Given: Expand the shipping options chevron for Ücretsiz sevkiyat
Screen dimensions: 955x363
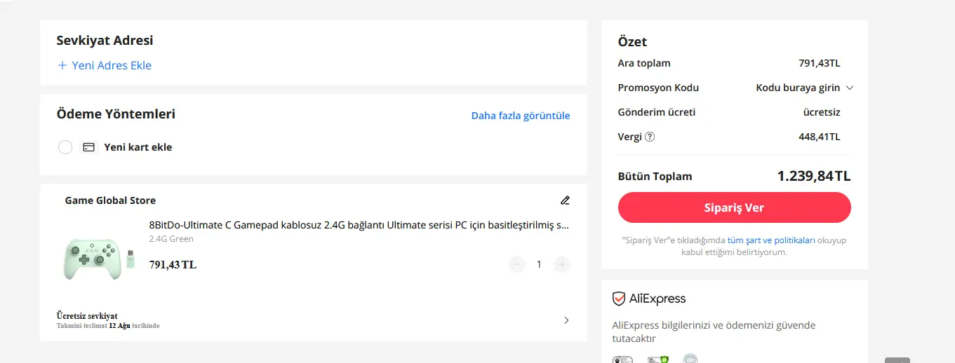Looking at the screenshot, I should tap(566, 320).
